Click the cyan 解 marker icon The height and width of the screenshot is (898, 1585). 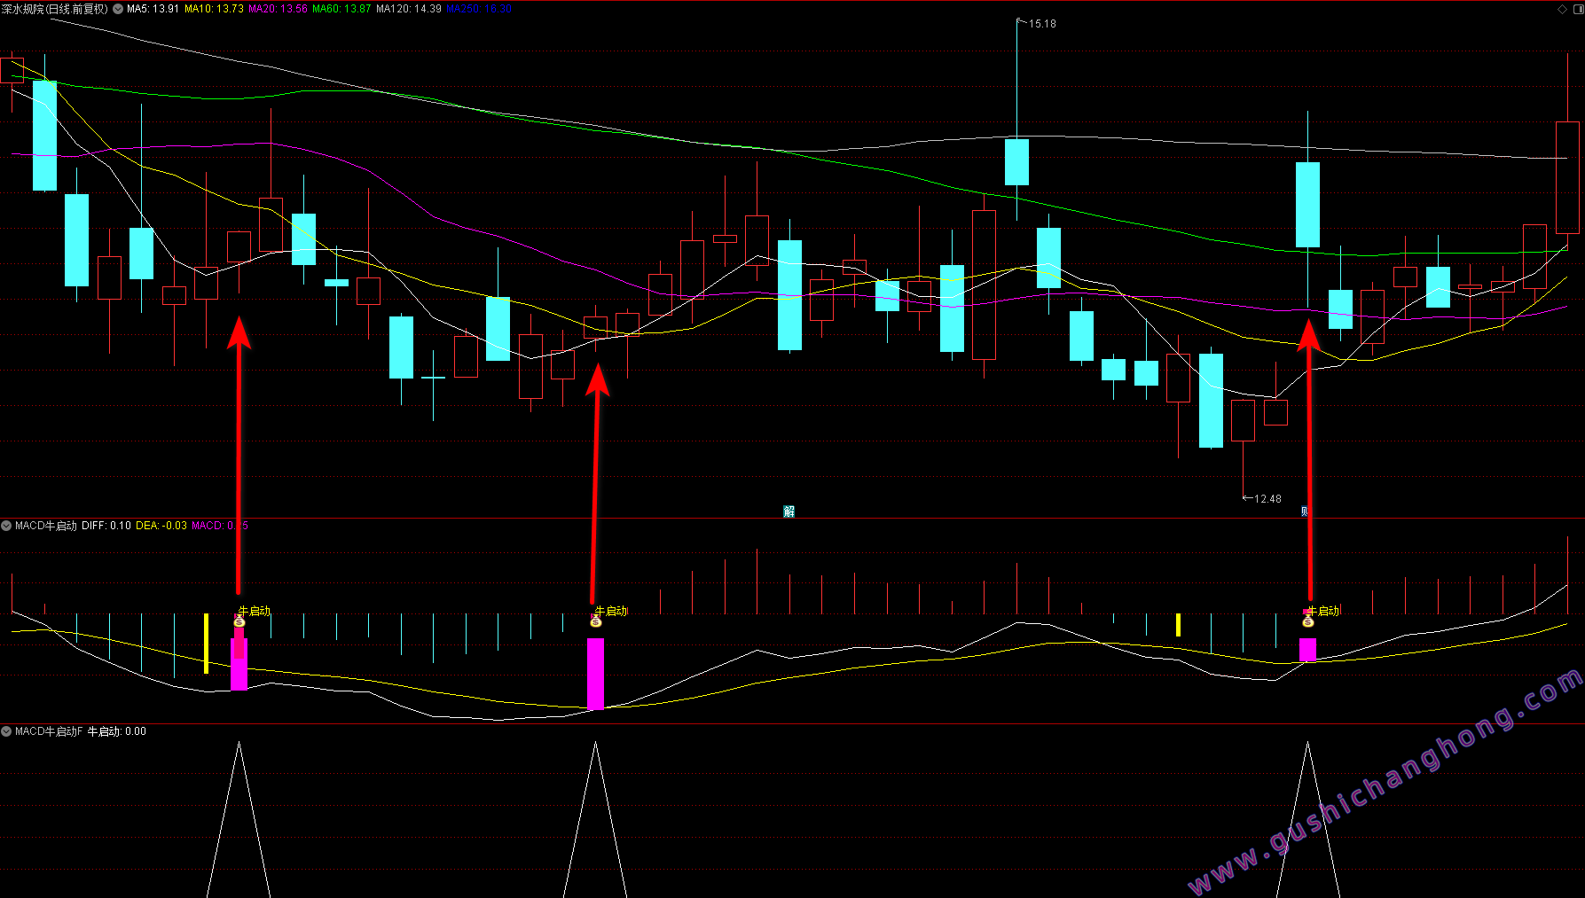coord(789,511)
